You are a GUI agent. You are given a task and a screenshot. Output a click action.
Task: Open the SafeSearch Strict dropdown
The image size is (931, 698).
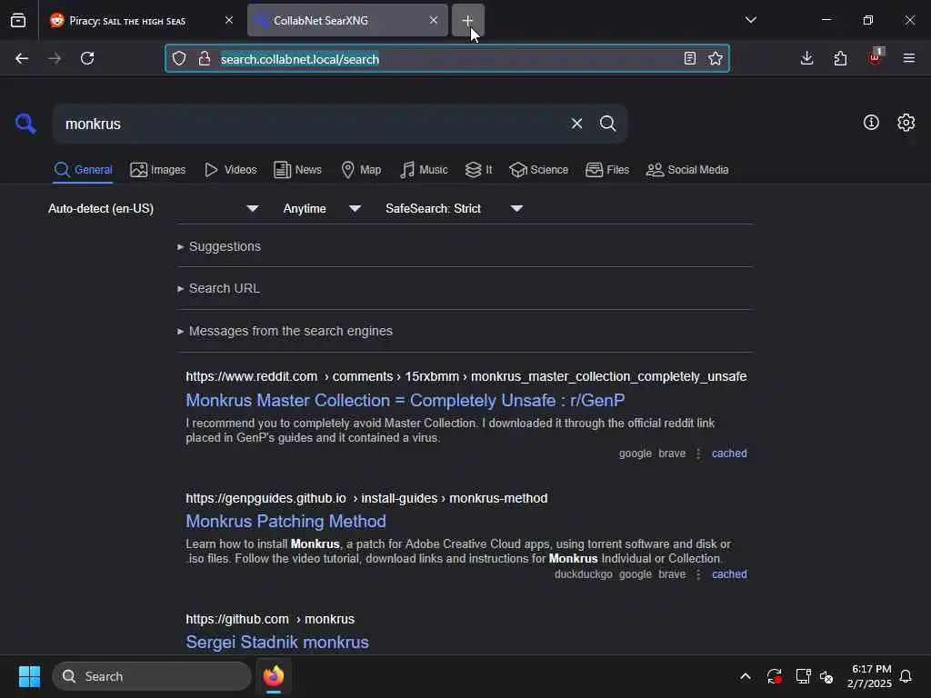[x=455, y=208]
